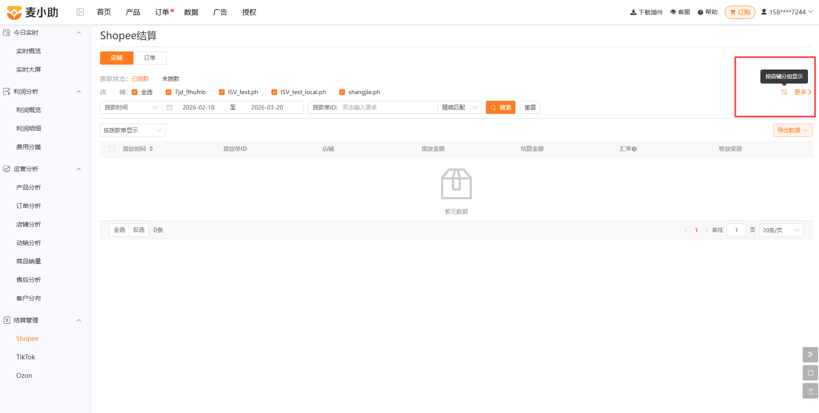Uncheck the 7jd_9hufnb store checkbox
819x413 pixels.
click(168, 92)
